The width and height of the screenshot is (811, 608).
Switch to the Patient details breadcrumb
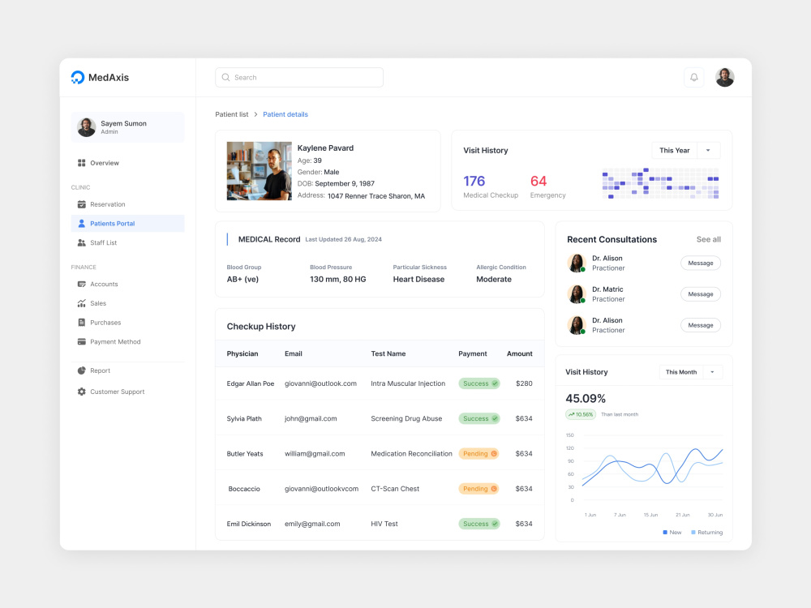[x=285, y=114]
